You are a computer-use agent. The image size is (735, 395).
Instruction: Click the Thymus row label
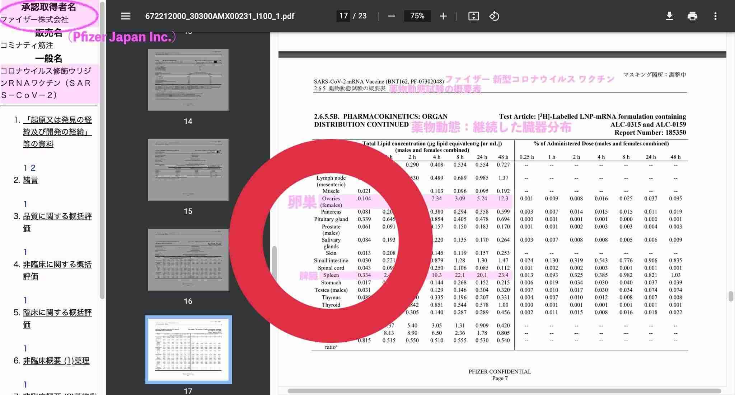[331, 298]
